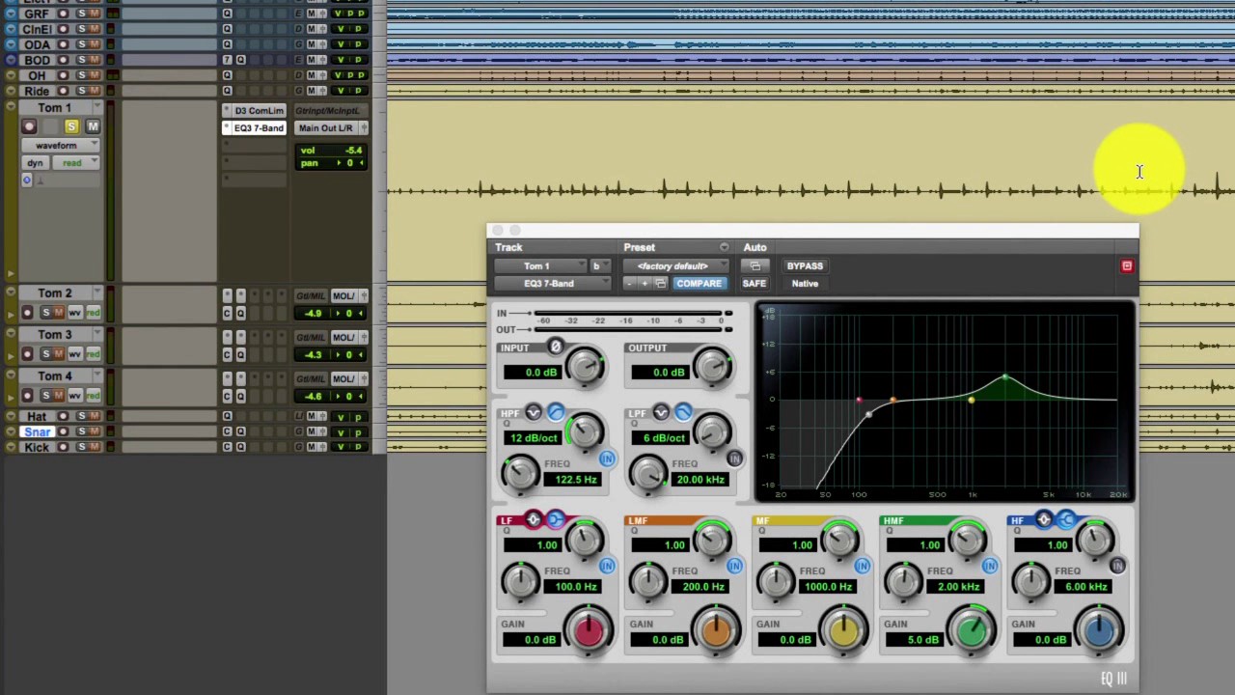The image size is (1235, 695).
Task: Select the HF band shelf shape icon
Action: coord(1066,520)
